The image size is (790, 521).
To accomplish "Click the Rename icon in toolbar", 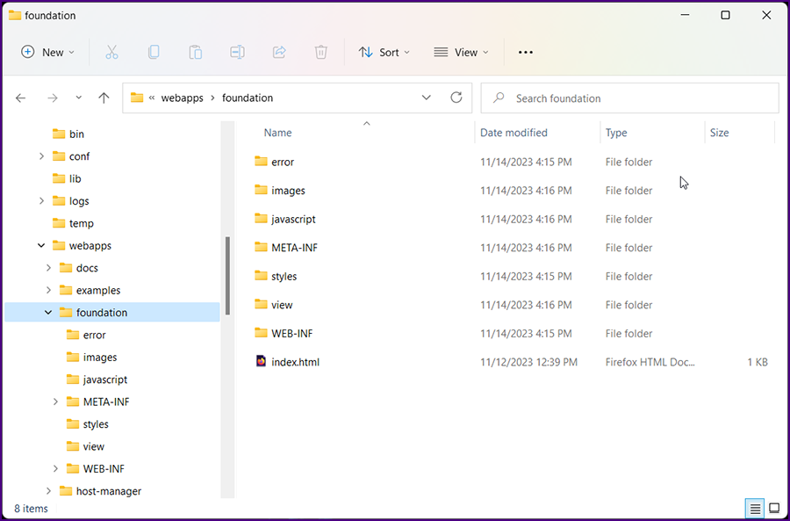I will [x=237, y=53].
